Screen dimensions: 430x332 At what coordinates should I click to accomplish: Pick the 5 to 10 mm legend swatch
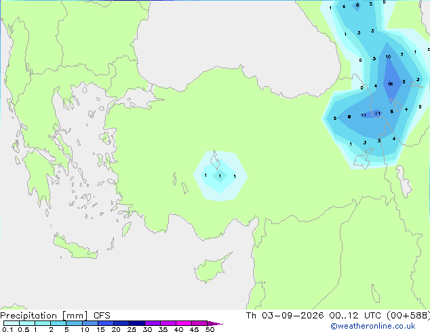pos(74,323)
